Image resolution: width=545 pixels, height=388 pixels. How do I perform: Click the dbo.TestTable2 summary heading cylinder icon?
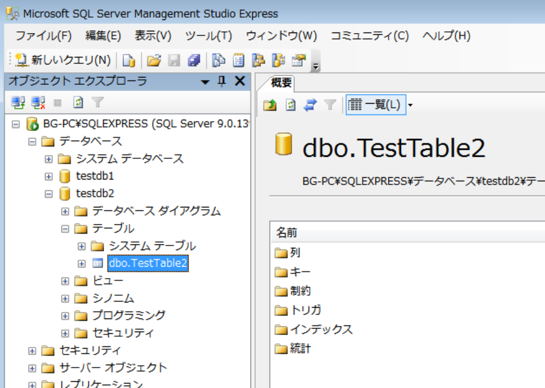tap(283, 144)
